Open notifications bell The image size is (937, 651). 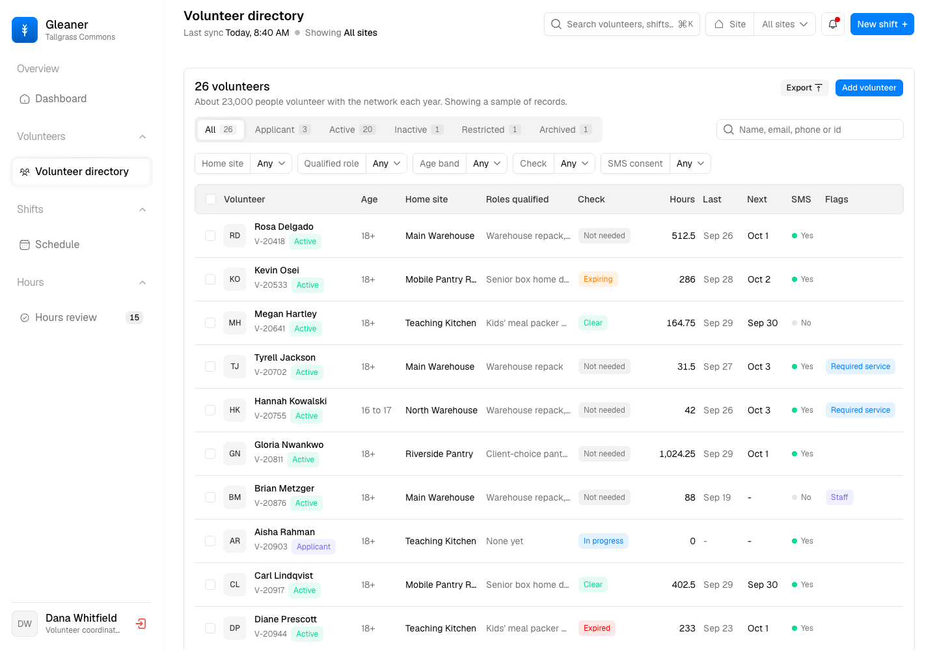833,24
